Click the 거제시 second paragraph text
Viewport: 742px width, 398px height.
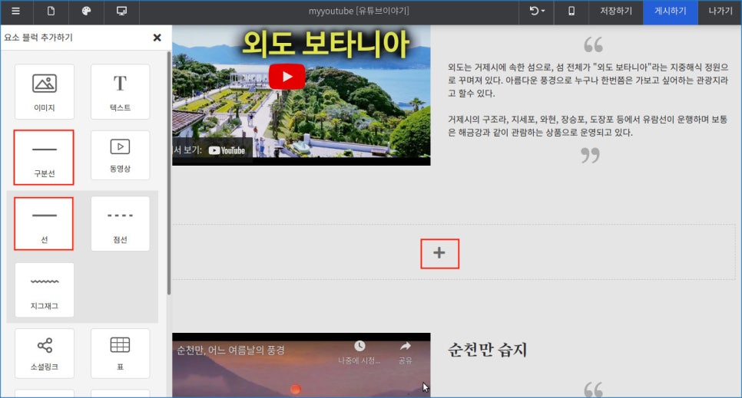pos(588,126)
